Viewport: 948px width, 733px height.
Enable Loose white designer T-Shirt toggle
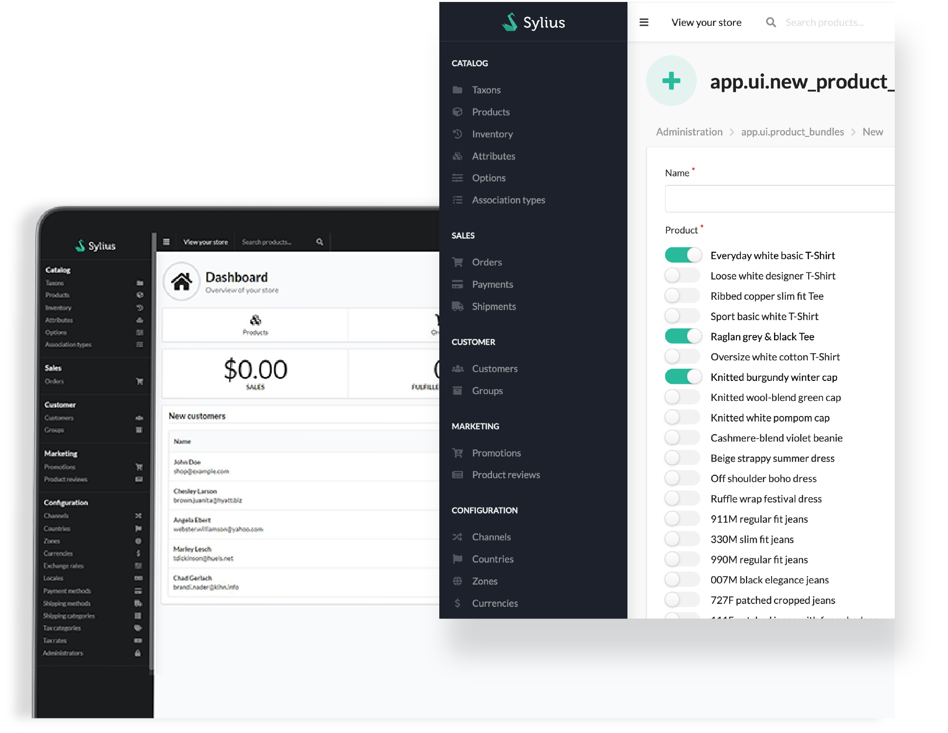(683, 276)
